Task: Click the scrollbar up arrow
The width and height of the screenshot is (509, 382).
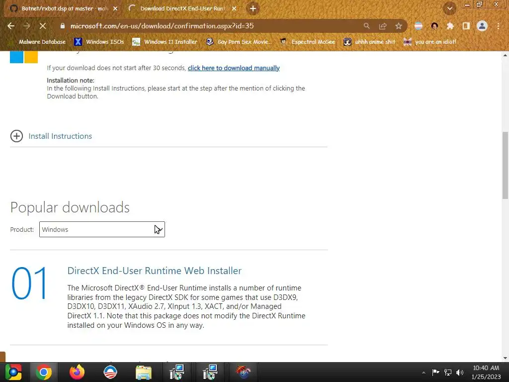Action: point(505,55)
